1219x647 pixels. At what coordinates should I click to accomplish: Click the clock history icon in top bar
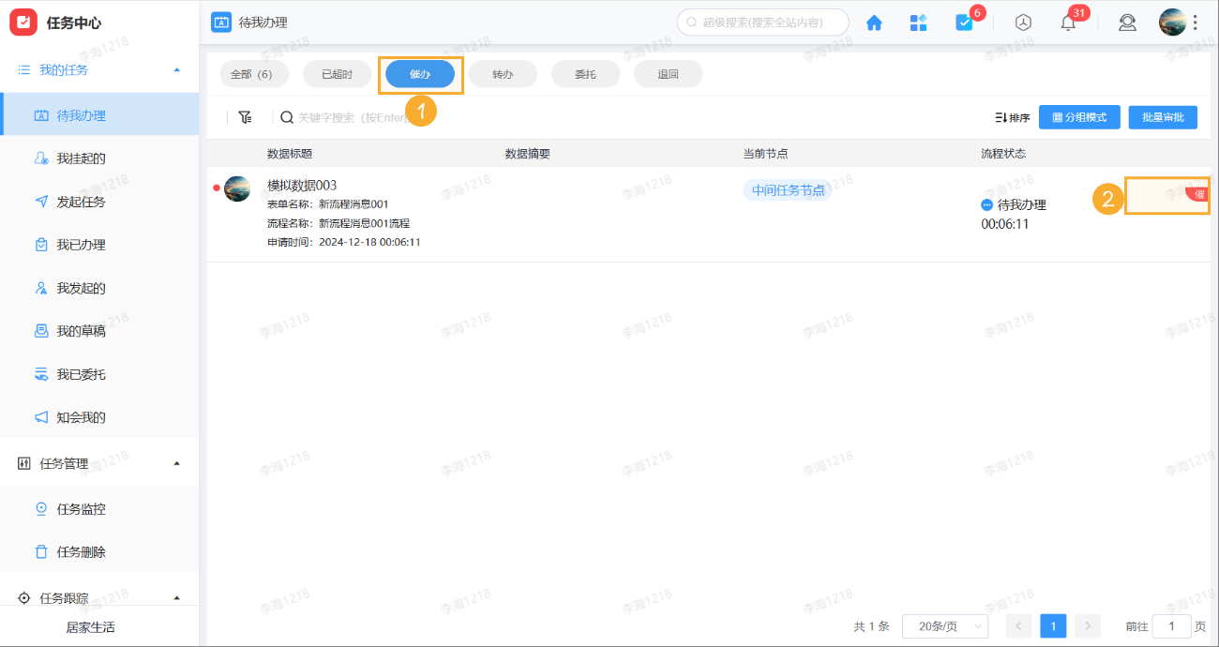coord(1022,22)
